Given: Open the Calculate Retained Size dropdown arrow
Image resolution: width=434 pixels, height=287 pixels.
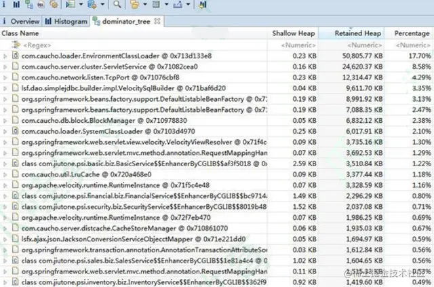Looking at the screenshot, I should (x=166, y=5).
